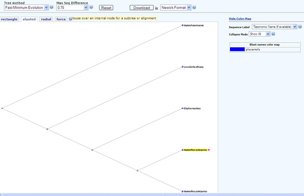Click the root internal node of tree

point(2,108)
